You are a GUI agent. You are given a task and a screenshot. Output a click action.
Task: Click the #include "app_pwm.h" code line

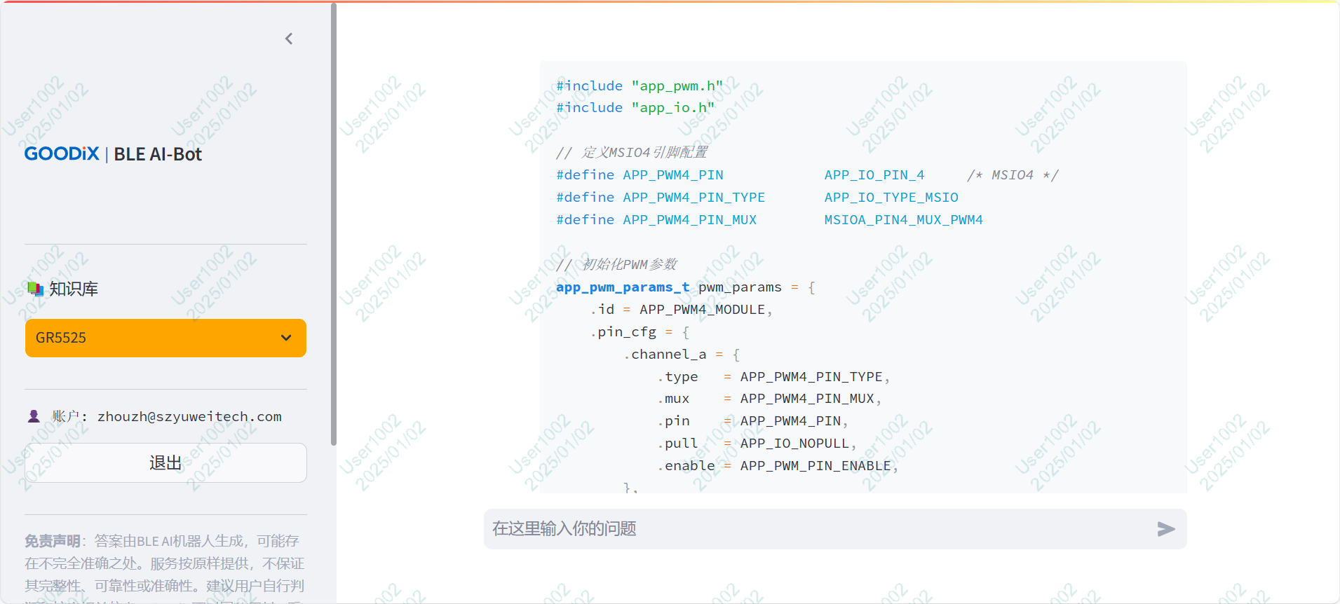pos(639,85)
